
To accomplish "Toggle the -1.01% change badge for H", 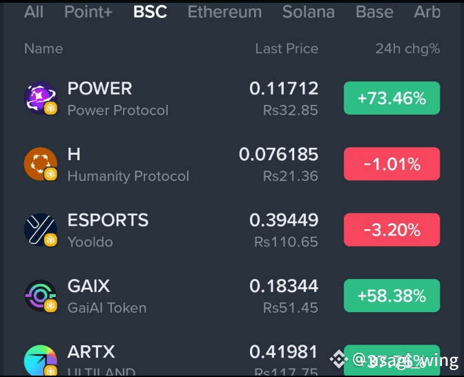I will (391, 164).
